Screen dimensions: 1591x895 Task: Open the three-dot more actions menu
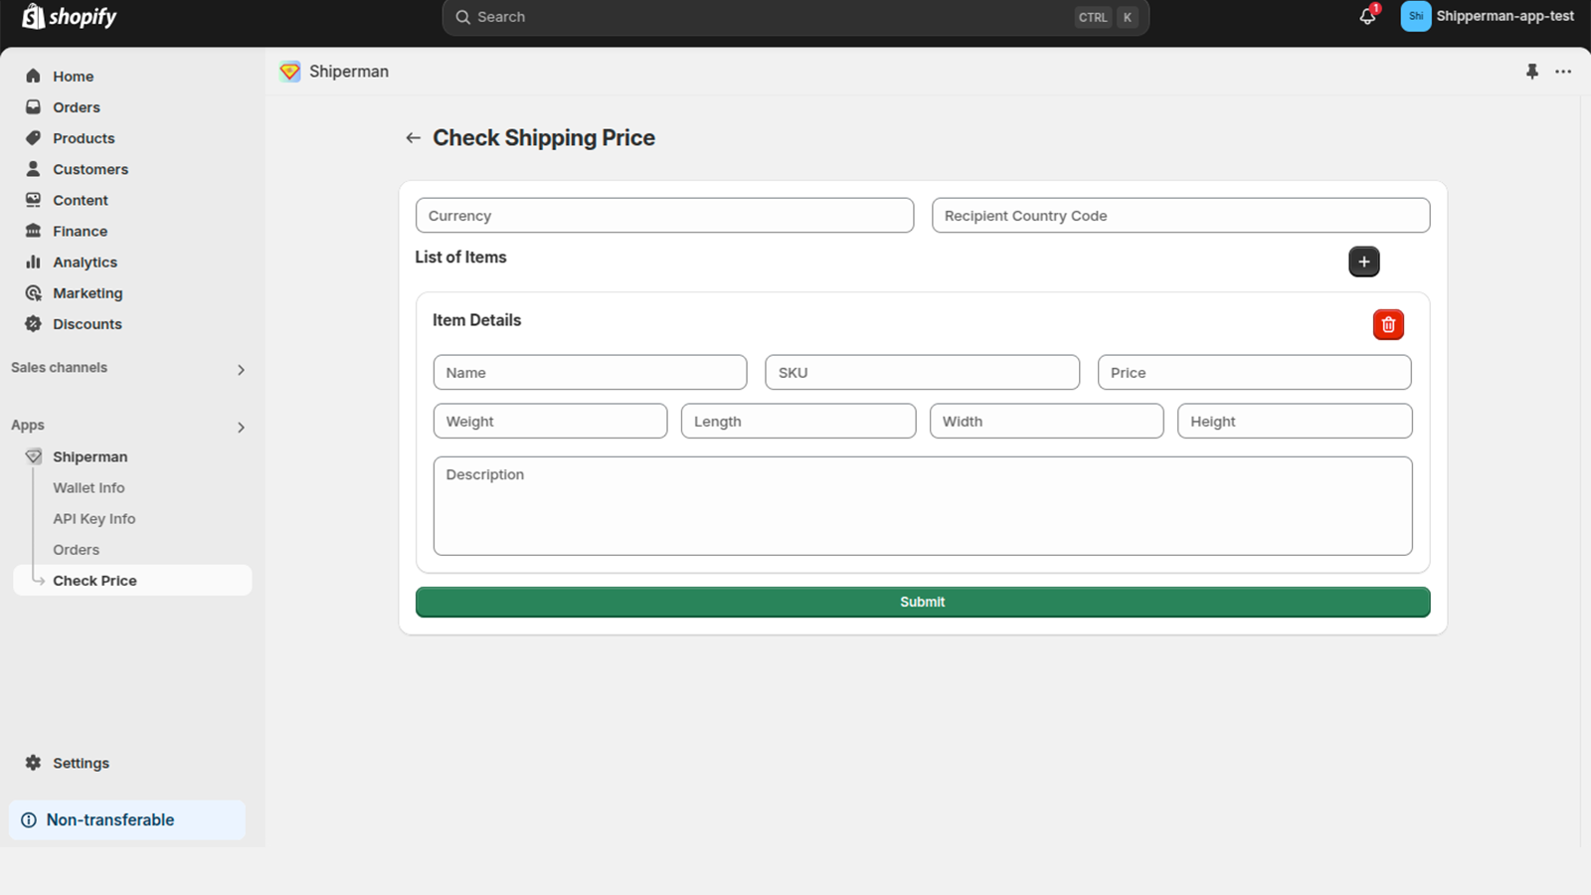coord(1563,72)
